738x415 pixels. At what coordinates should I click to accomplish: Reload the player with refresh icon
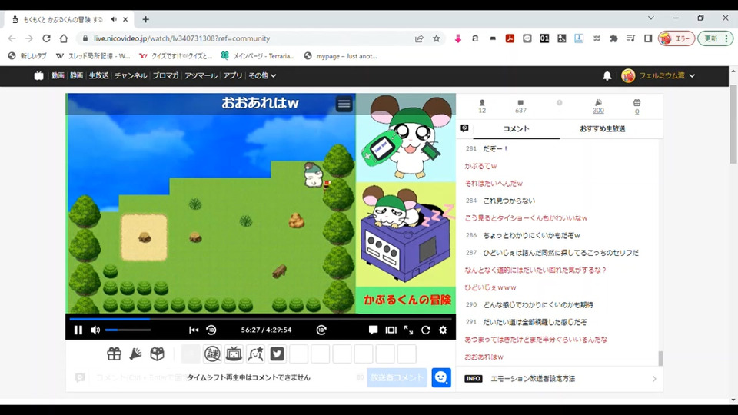(425, 330)
